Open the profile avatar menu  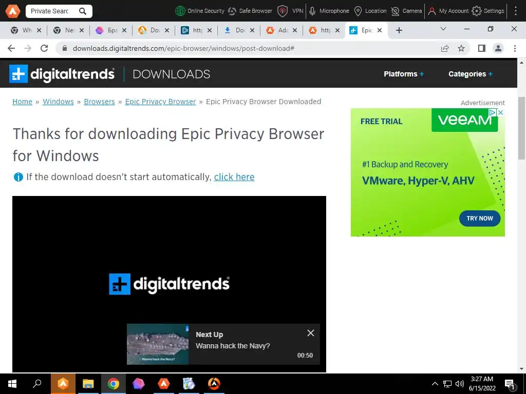pyautogui.click(x=498, y=49)
